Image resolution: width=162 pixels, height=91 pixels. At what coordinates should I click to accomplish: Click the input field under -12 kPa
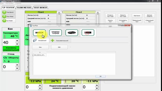(x=32, y=87)
